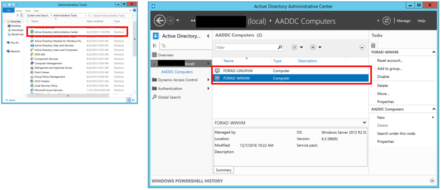Click This PC in Explorer sidebar

[15, 43]
